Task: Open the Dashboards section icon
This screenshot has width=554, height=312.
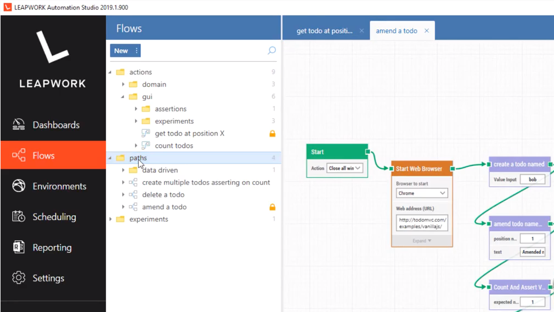Action: (19, 125)
